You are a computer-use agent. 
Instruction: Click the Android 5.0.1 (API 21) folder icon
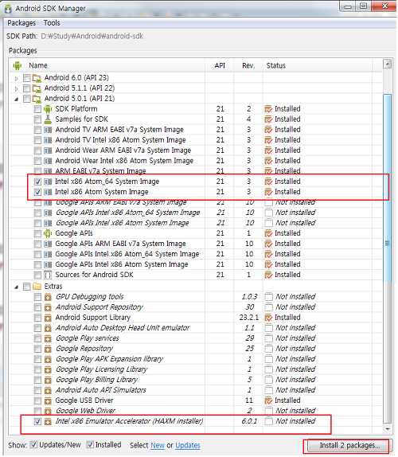pos(37,99)
